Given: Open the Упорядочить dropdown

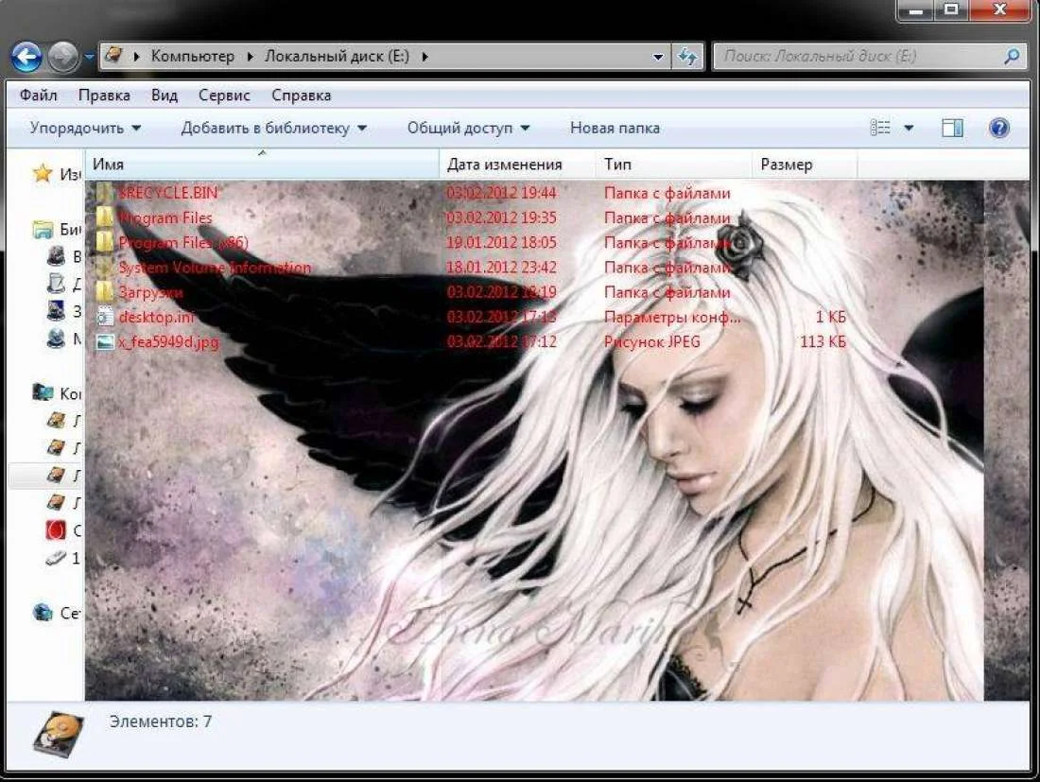Looking at the screenshot, I should (85, 128).
